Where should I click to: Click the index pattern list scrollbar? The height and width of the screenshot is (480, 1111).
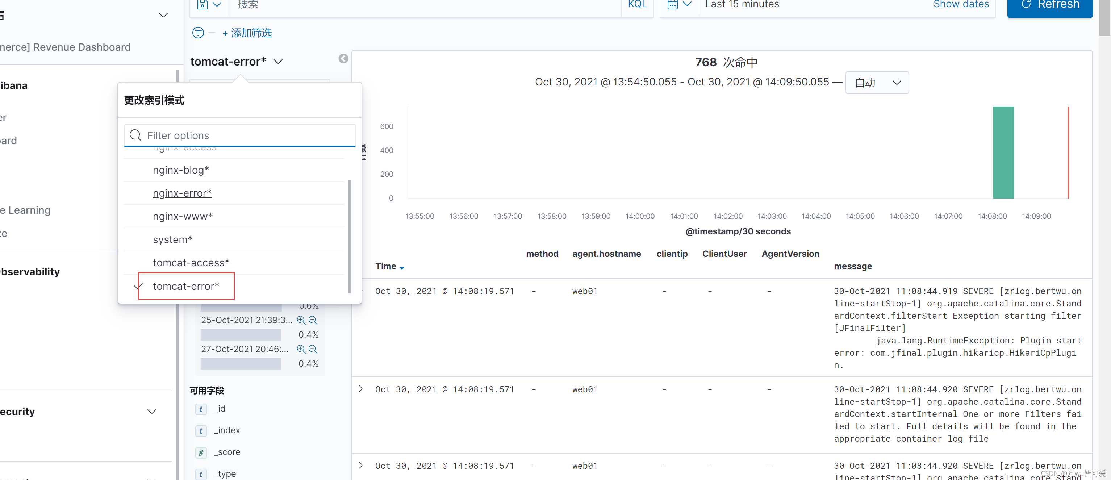(349, 236)
